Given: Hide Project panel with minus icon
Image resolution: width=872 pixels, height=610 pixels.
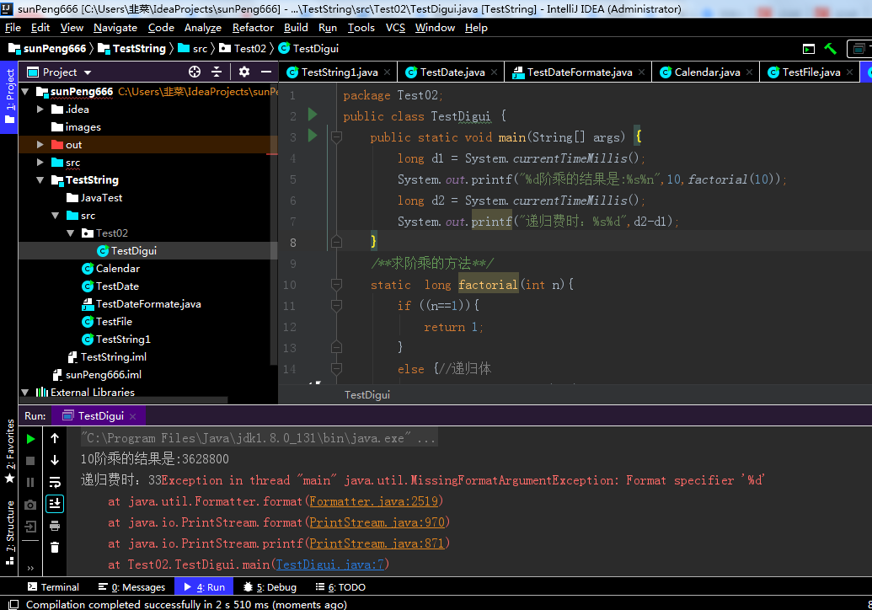Looking at the screenshot, I should [266, 72].
